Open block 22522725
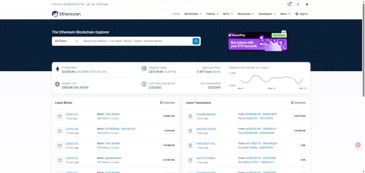The height and width of the screenshot is (173, 365). pyautogui.click(x=72, y=114)
